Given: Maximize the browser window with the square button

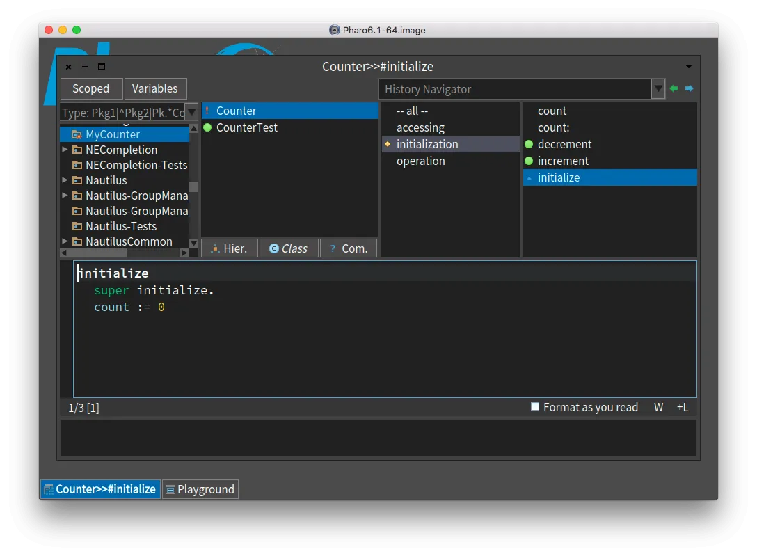Looking at the screenshot, I should point(102,67).
